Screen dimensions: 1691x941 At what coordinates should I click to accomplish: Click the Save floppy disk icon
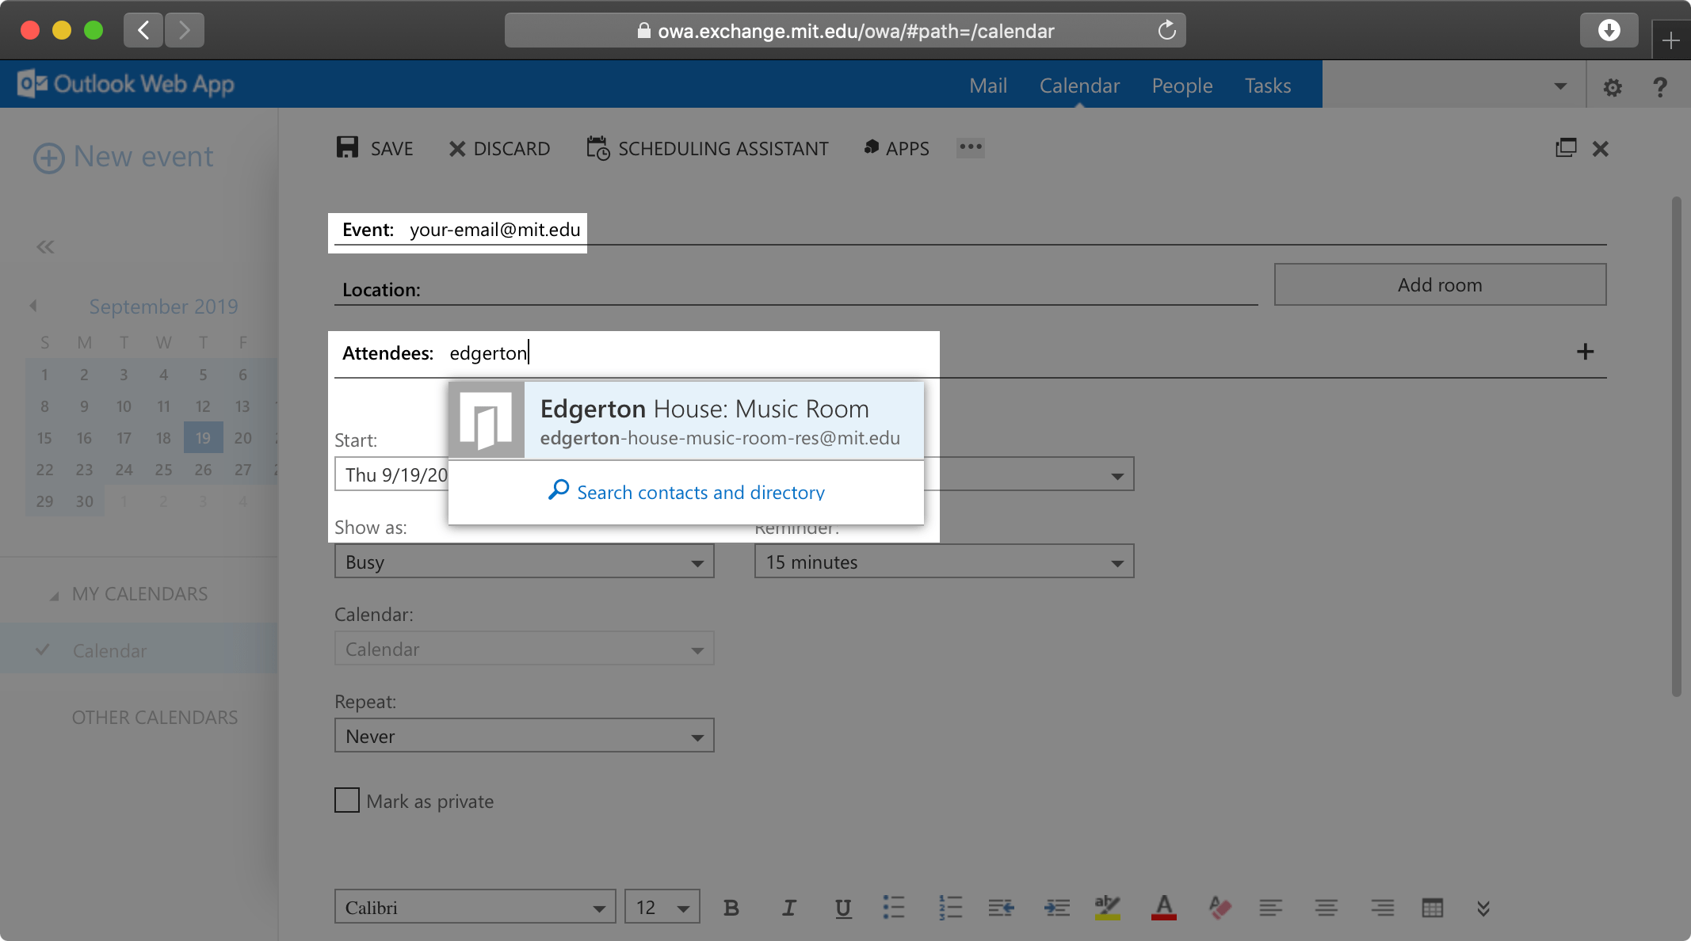(347, 147)
